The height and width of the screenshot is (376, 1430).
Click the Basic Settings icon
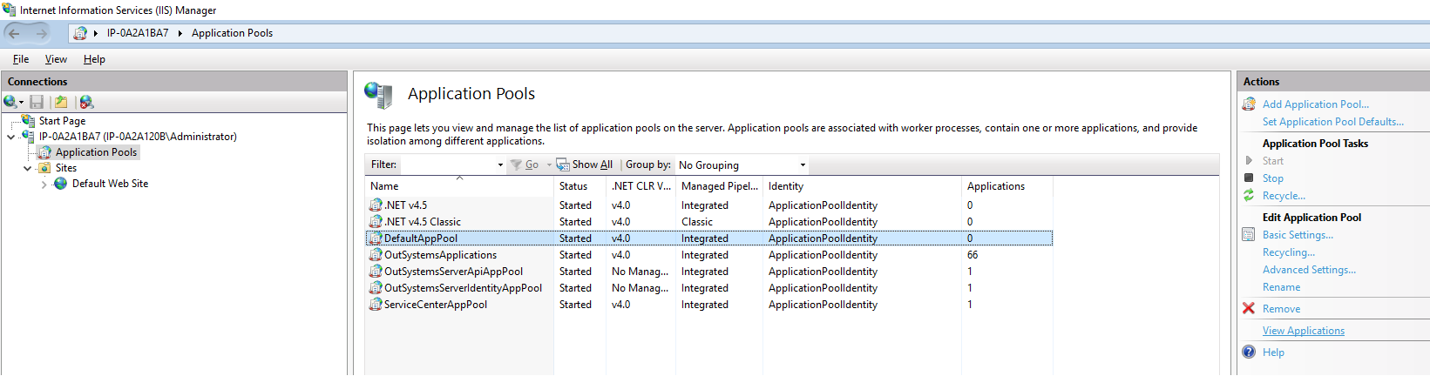point(1249,234)
